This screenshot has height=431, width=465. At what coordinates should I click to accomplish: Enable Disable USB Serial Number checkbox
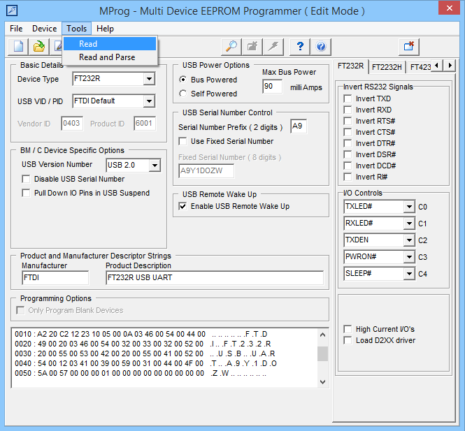coord(26,179)
